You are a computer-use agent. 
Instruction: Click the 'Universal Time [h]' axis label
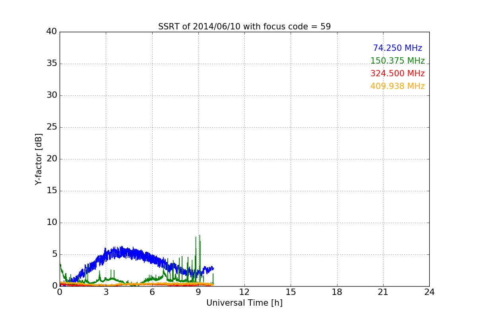pos(244,303)
